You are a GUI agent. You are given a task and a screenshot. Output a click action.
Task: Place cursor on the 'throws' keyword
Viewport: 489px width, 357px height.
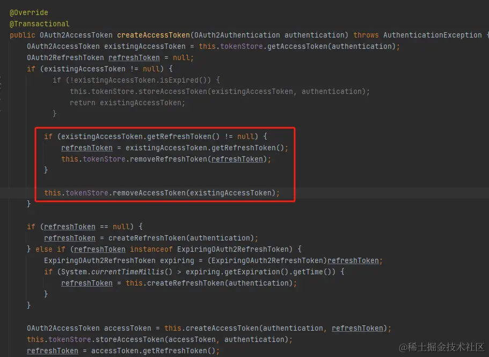(x=366, y=35)
